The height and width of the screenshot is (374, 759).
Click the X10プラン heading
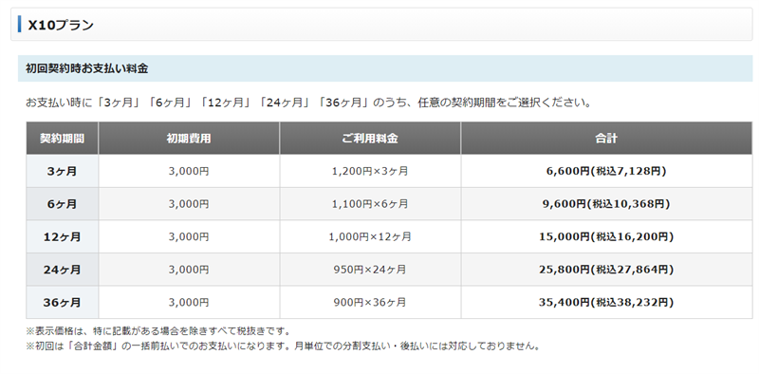coord(61,25)
